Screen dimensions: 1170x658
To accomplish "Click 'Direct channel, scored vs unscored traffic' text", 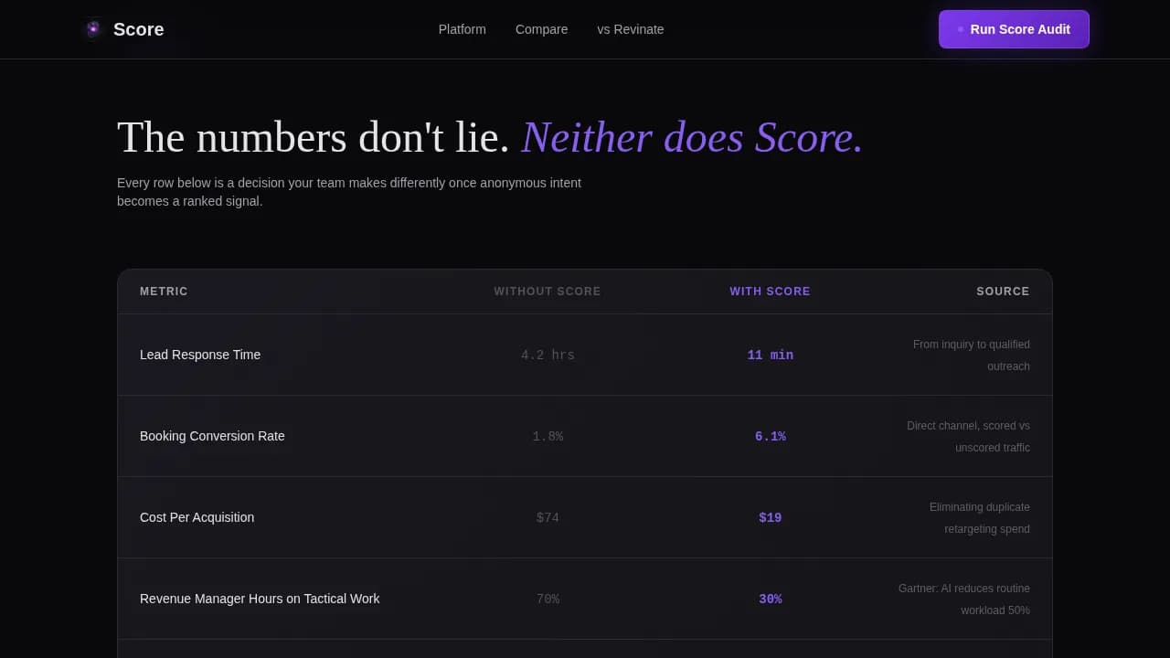I will coord(968,437).
